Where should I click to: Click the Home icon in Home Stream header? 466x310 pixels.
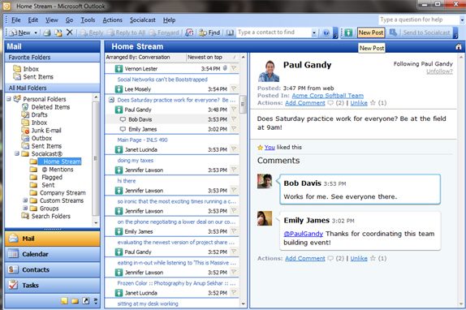[458, 47]
